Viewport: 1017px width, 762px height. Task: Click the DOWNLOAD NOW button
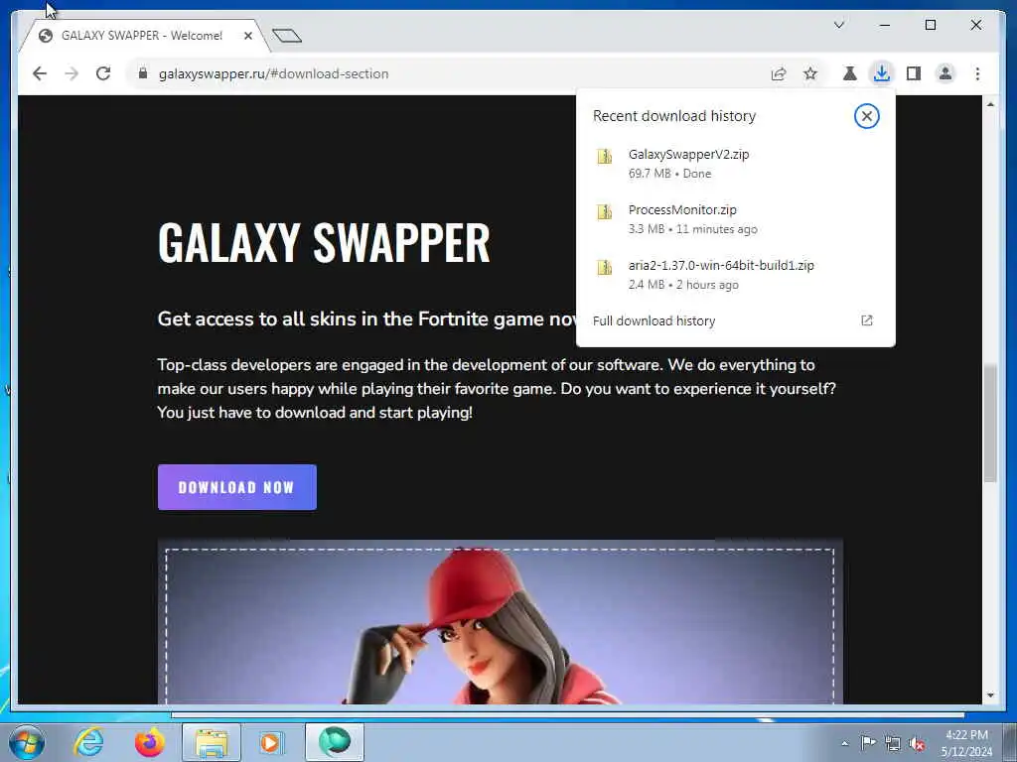236,487
